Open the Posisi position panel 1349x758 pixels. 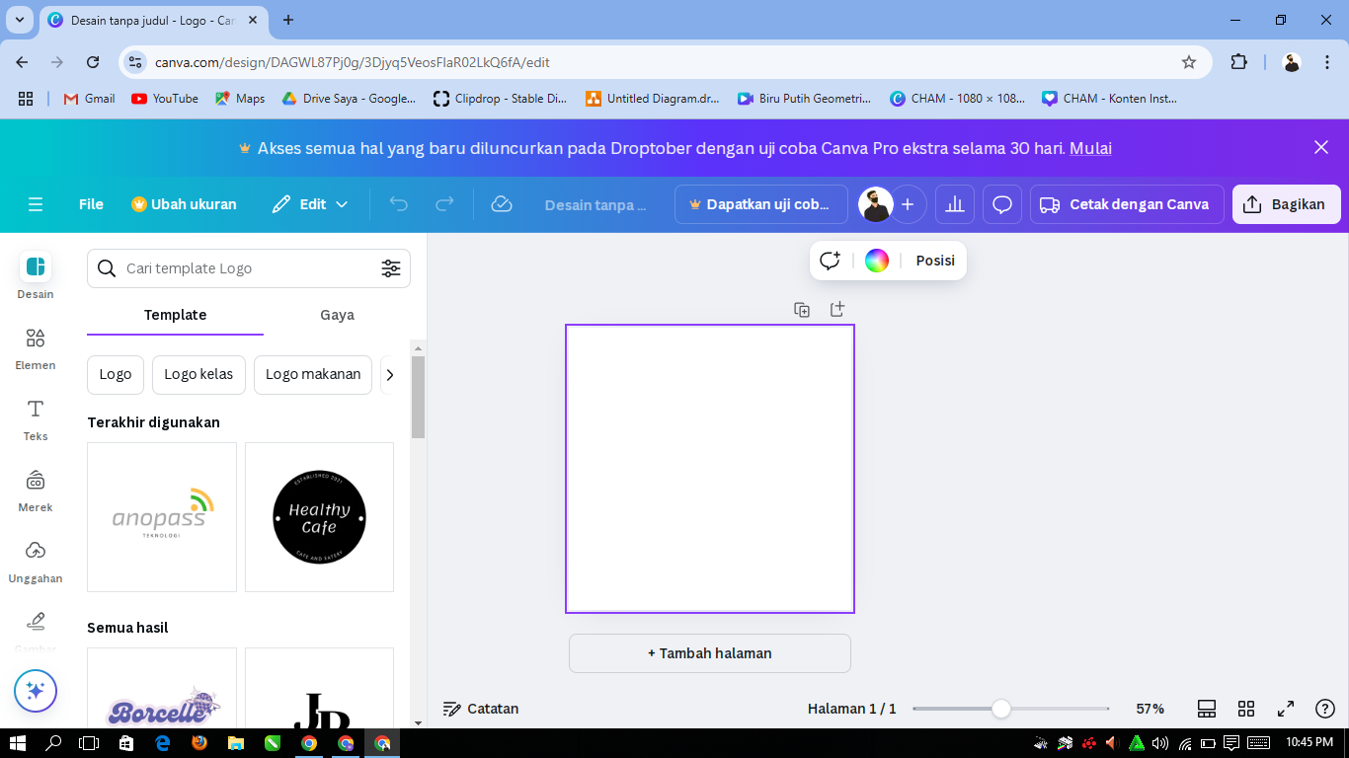pyautogui.click(x=935, y=261)
